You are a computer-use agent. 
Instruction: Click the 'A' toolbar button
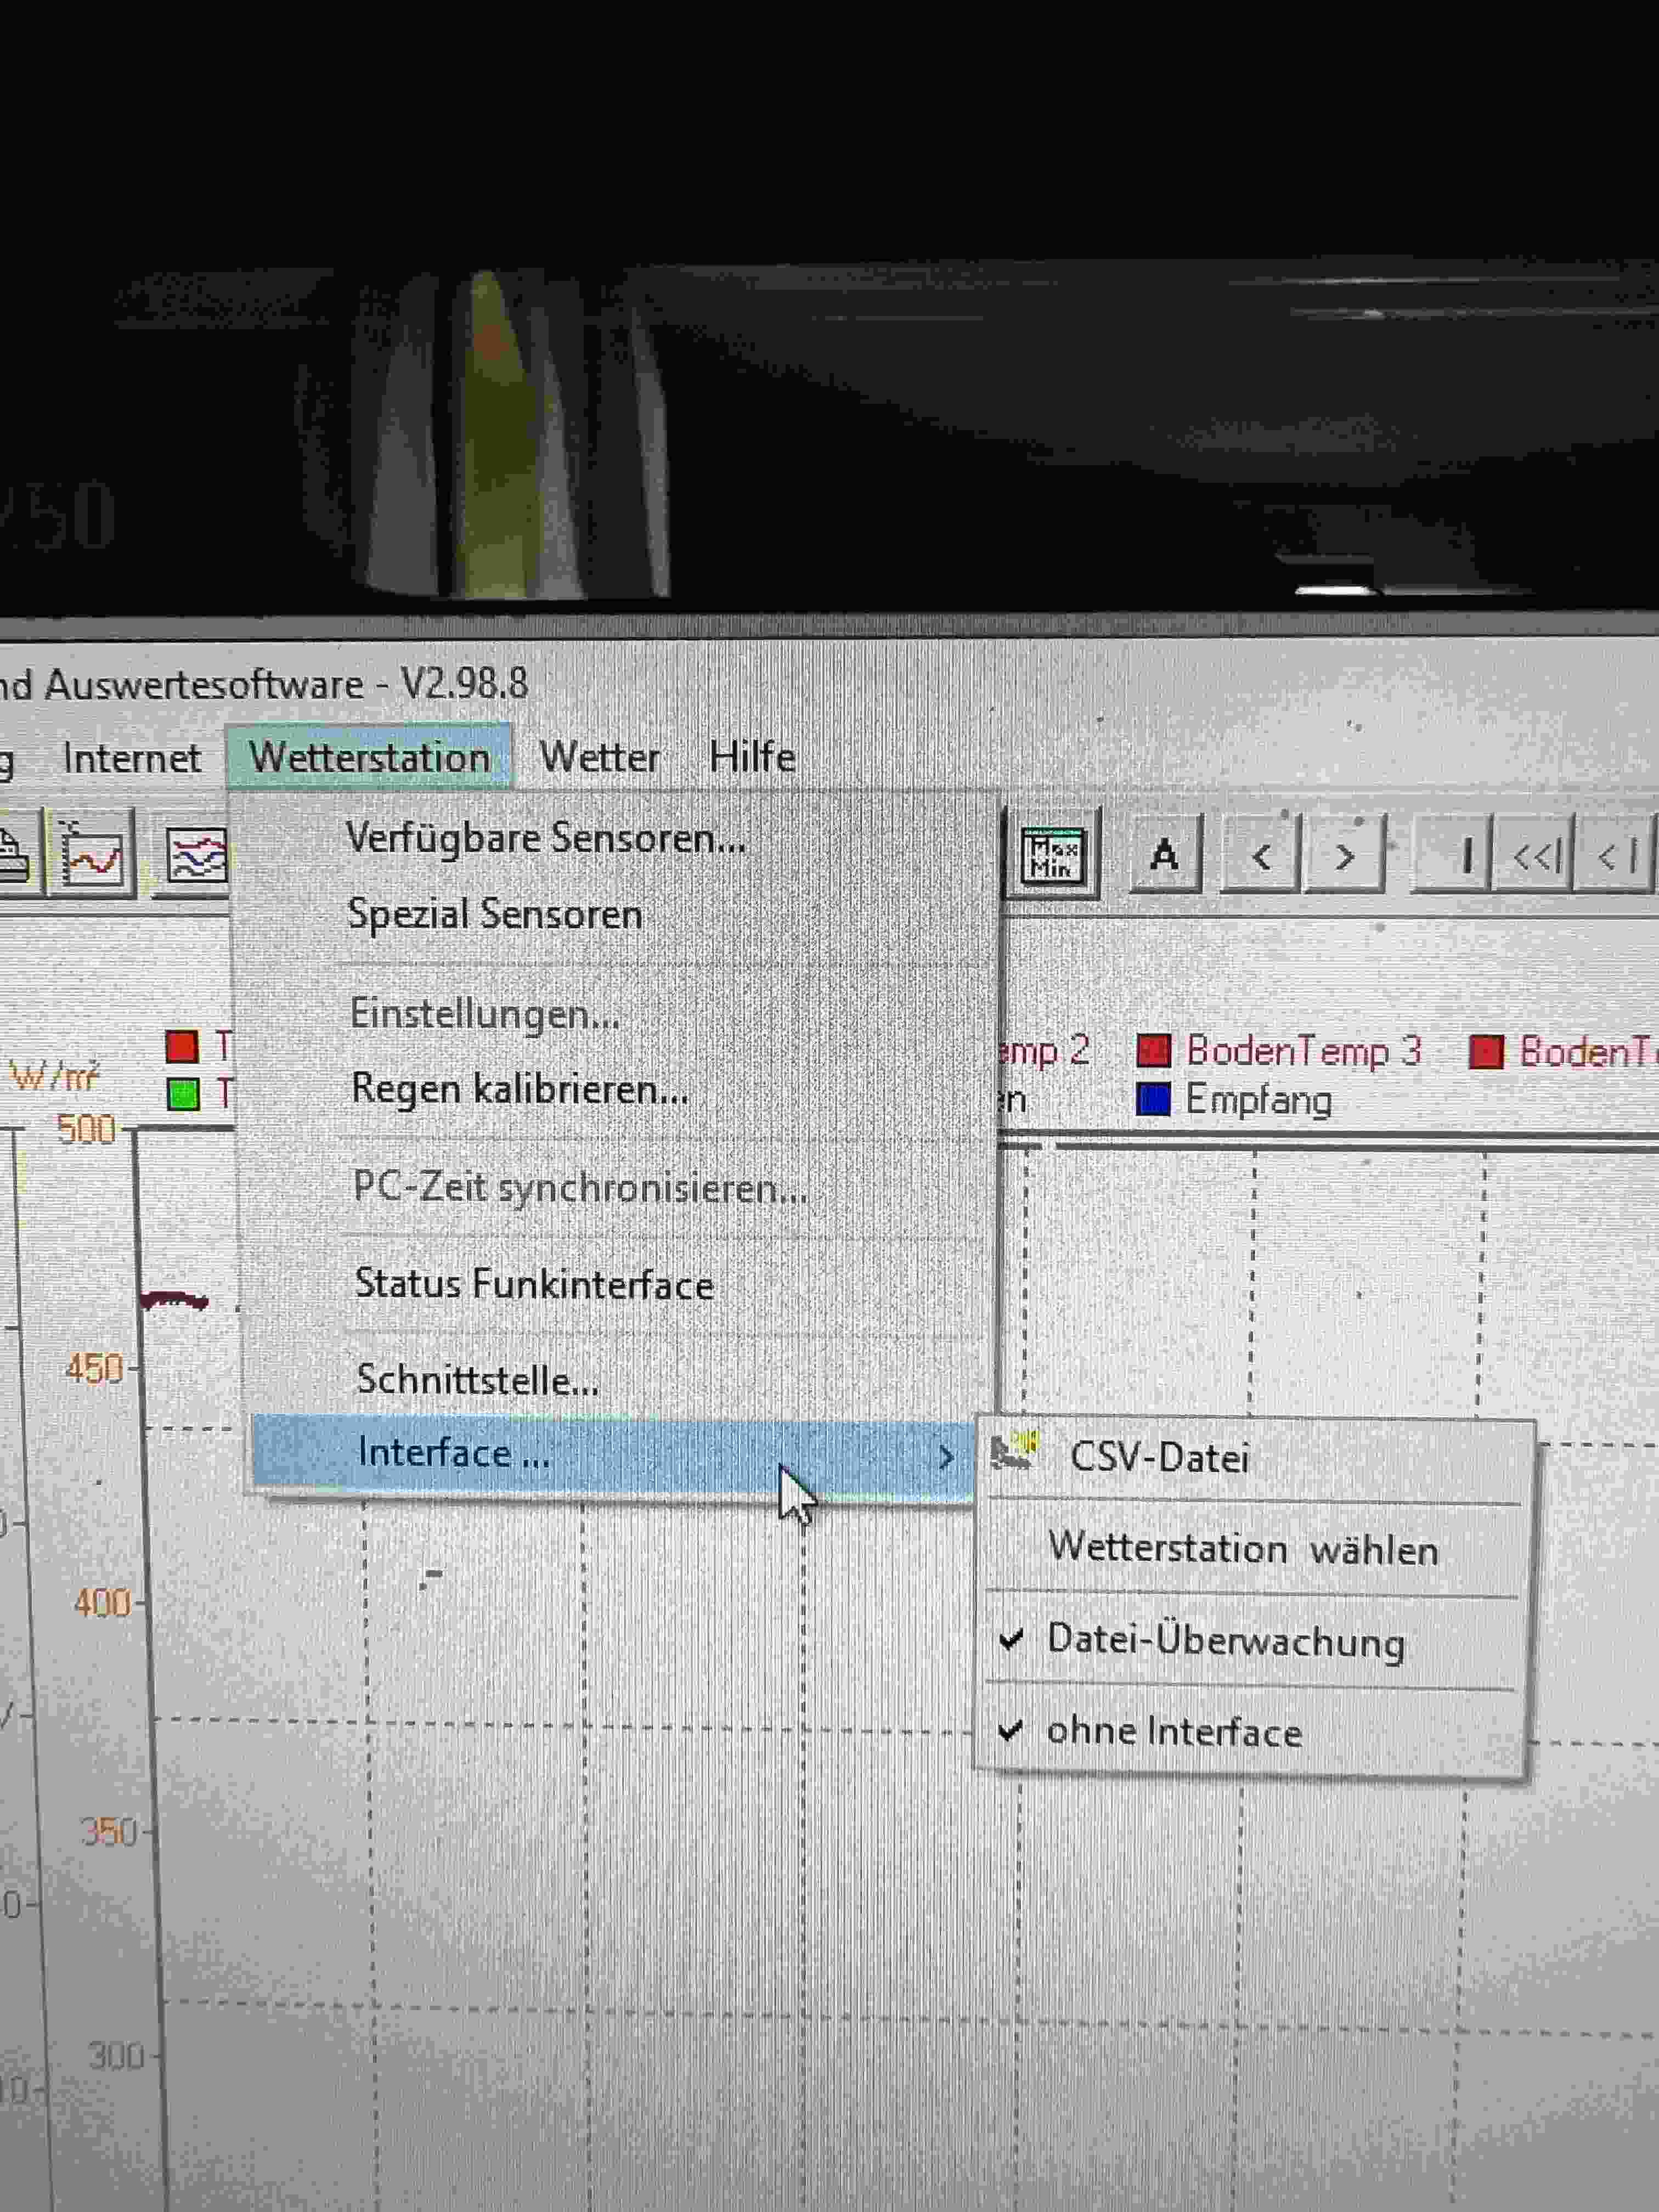pos(1164,856)
